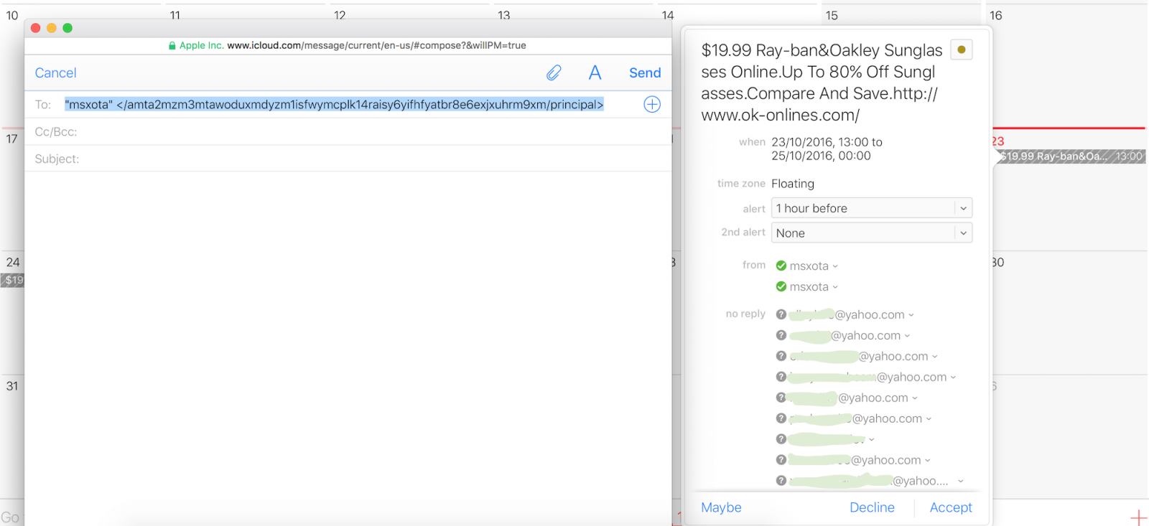Image resolution: width=1149 pixels, height=526 pixels.
Task: Expand the first msxota sender chevron
Action: [835, 266]
